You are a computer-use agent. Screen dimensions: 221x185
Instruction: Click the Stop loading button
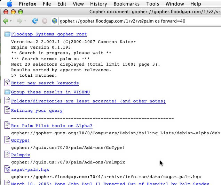click(45, 21)
